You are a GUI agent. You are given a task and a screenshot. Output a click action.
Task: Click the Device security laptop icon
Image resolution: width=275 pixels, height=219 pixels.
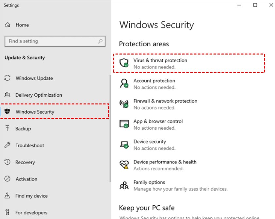click(124, 145)
